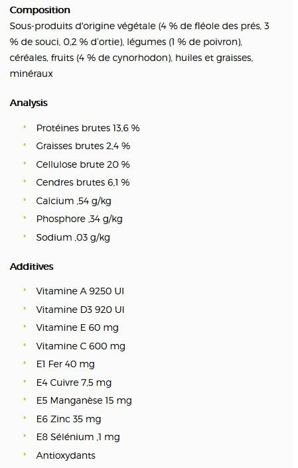Image resolution: width=298 pixels, height=468 pixels.
Task: Click E4 Cuivre 7,5 mg line
Action: [x=74, y=382]
